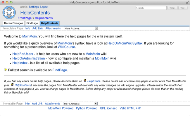Open italic HelpContents link in footer note
Viewport: 190px width, 116px height.
pyautogui.click(x=23, y=85)
